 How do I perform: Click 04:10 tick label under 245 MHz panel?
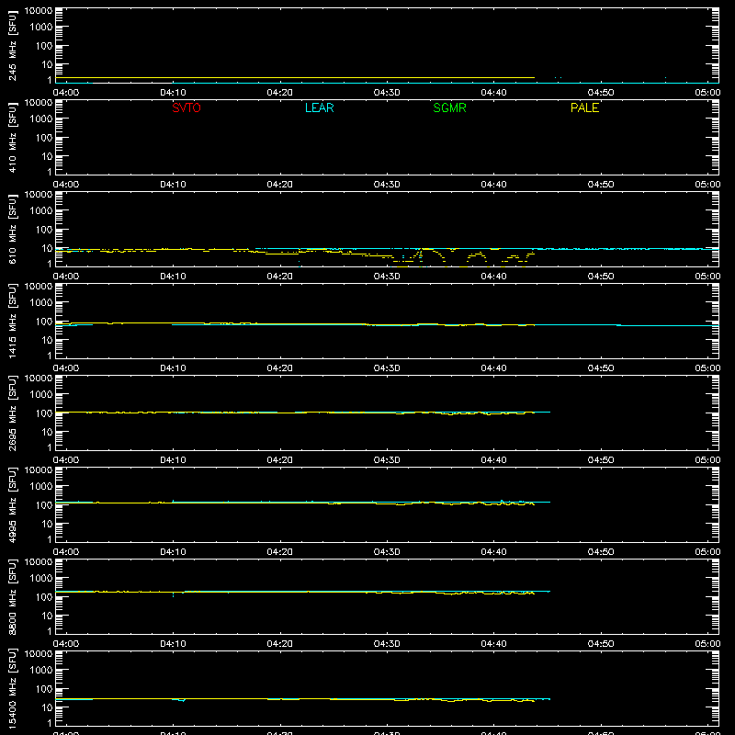[x=173, y=93]
